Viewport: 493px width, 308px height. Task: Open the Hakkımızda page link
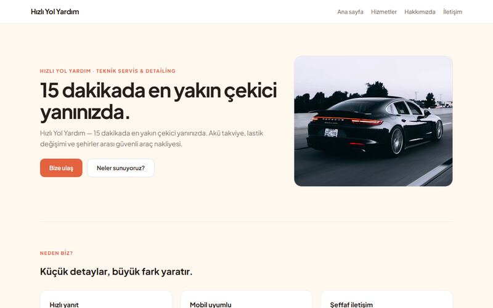point(420,12)
